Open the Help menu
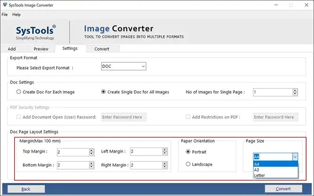The image size is (314, 196). [16, 15]
